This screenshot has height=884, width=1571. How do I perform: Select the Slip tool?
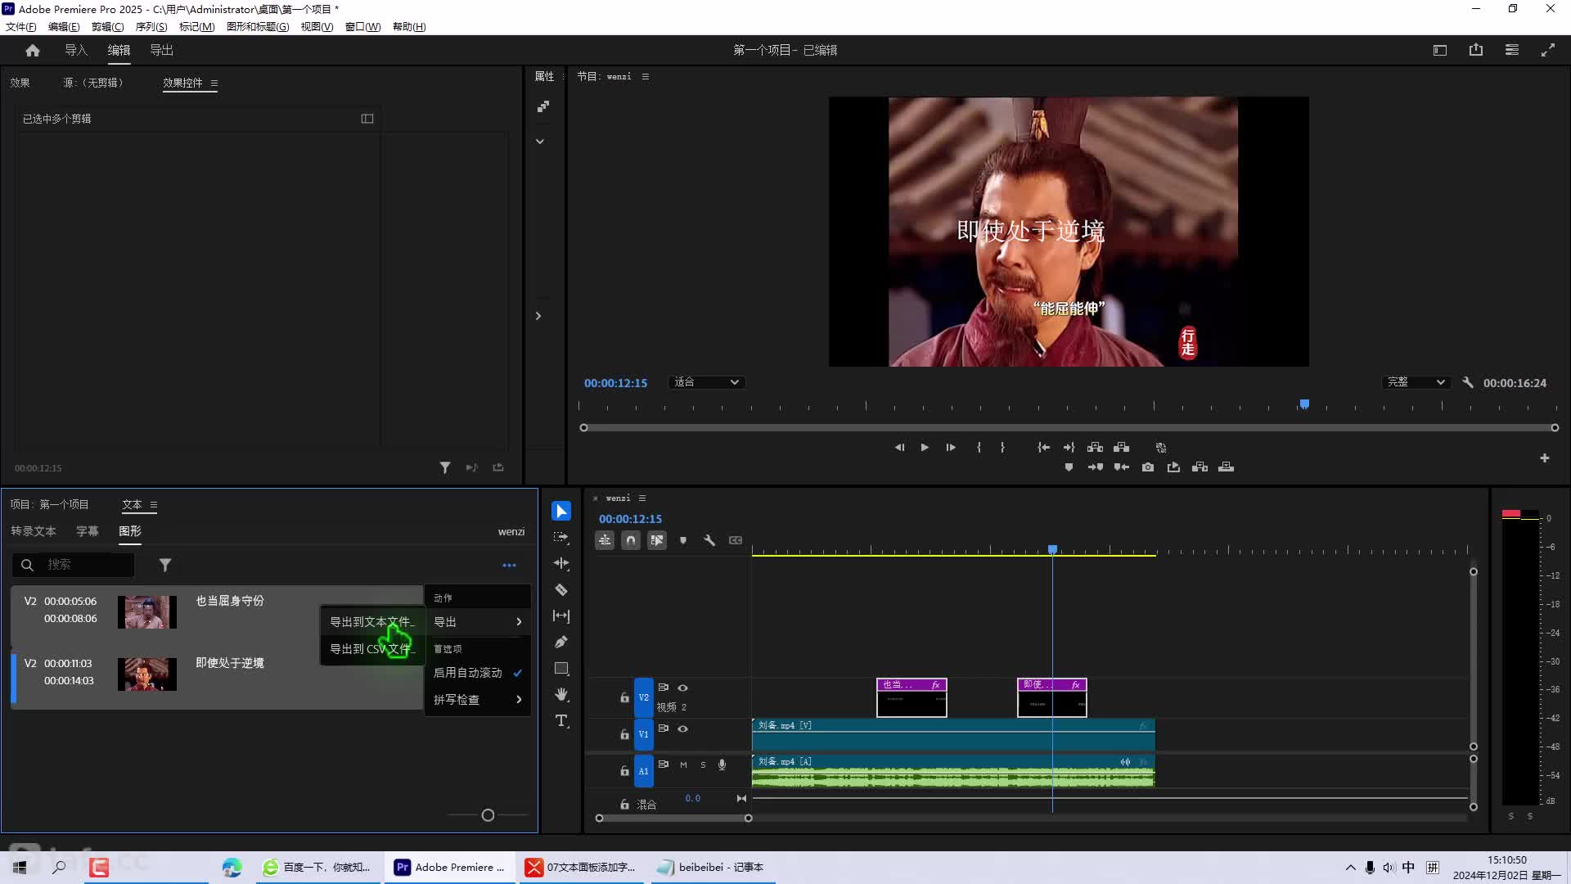pos(561,616)
